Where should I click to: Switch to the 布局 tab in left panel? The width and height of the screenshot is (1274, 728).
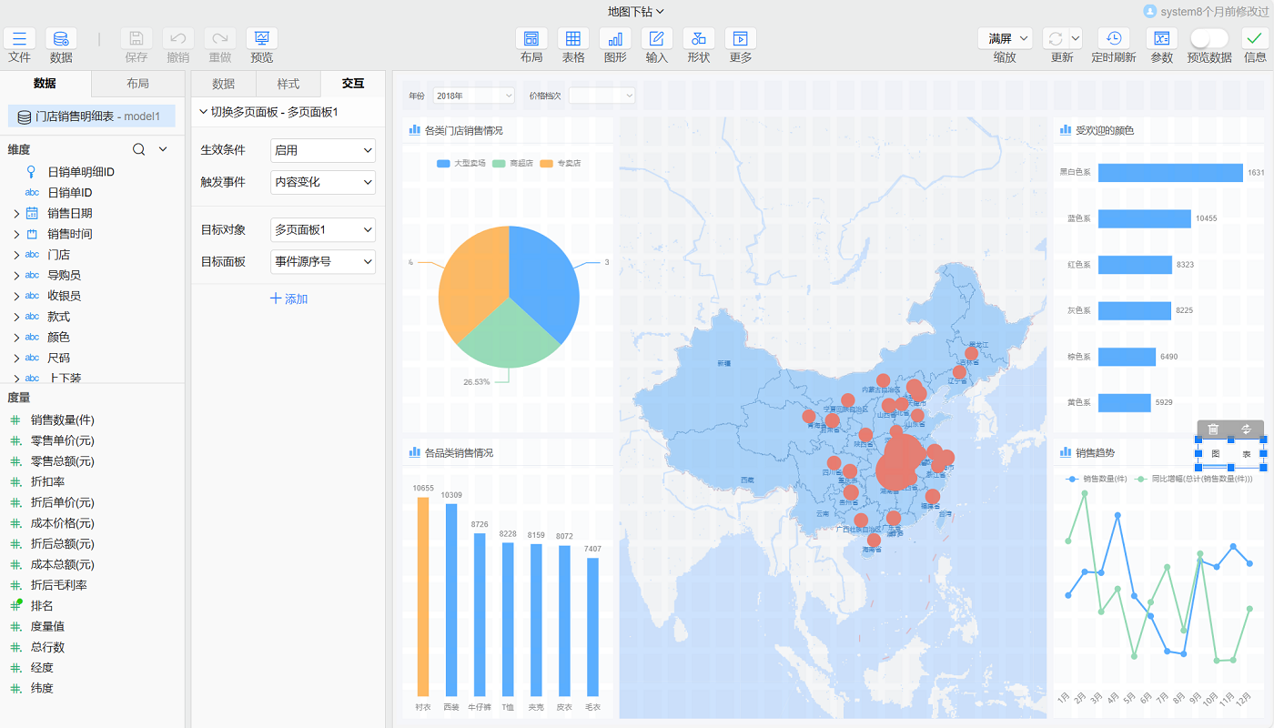(137, 84)
